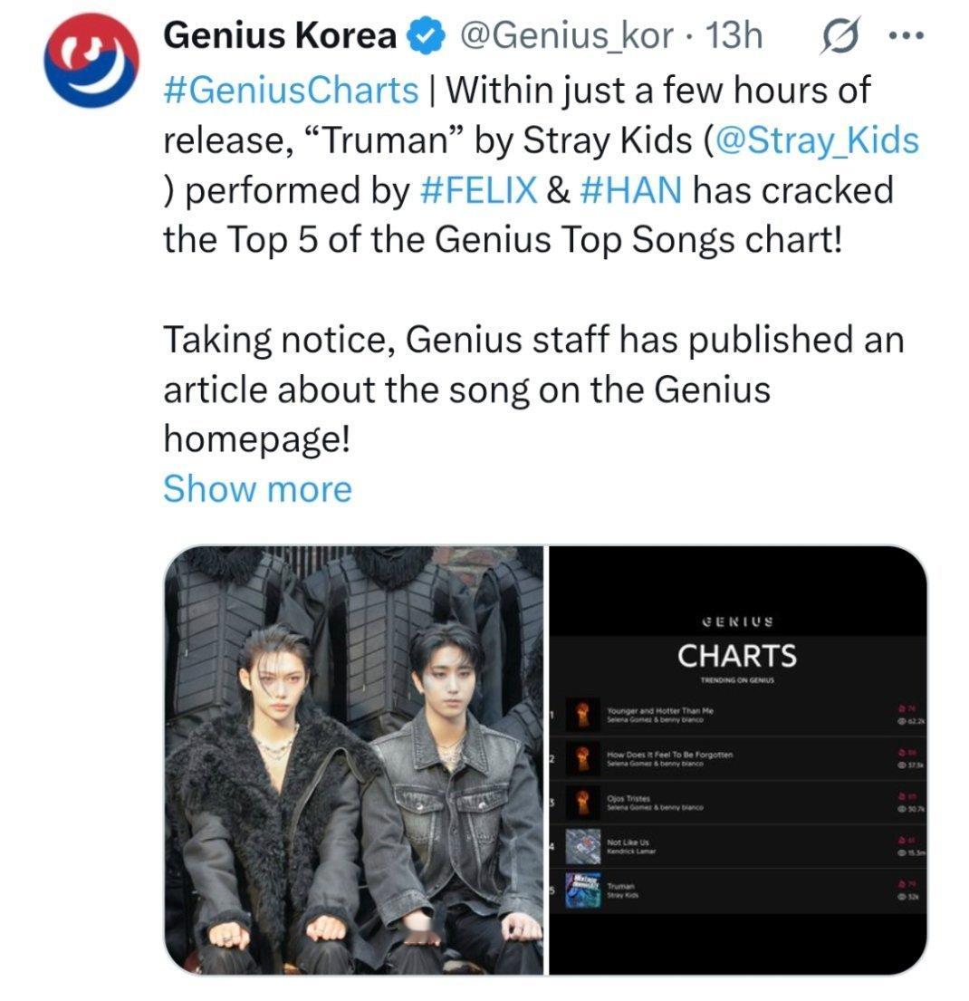Open the #HAN hashtag

[x=630, y=190]
